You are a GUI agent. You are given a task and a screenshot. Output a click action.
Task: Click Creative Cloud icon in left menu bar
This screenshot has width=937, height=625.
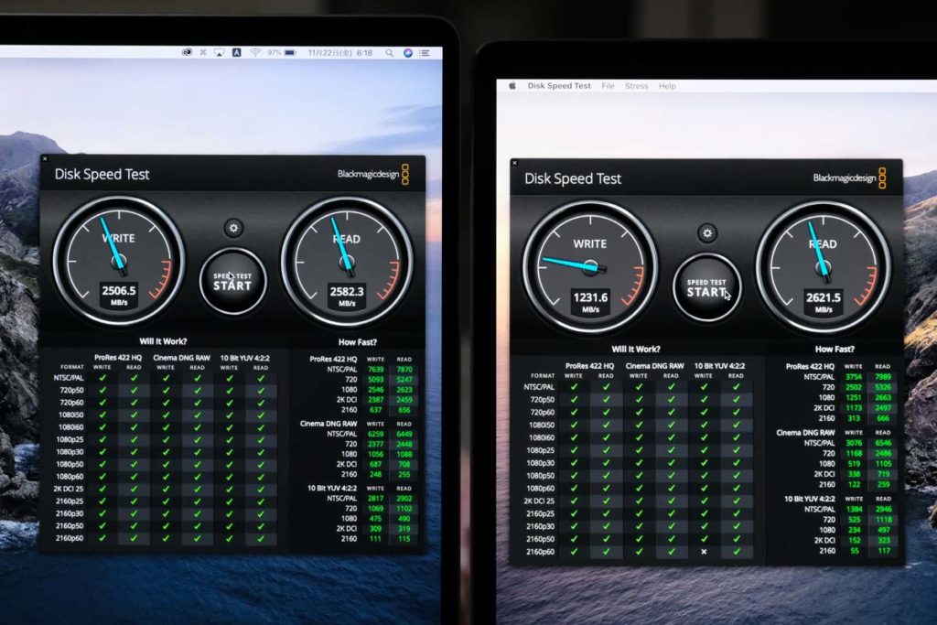click(187, 52)
